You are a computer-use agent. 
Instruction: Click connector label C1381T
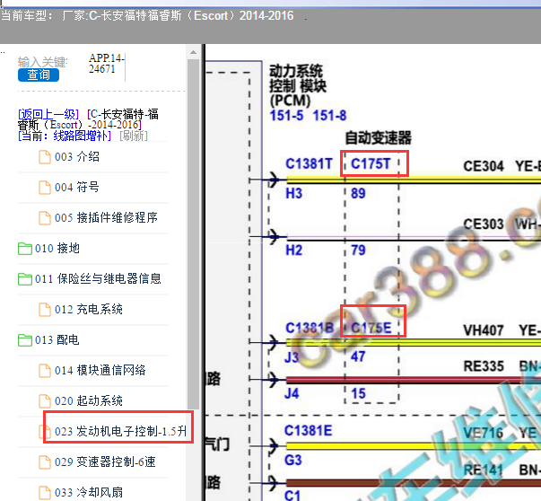309,164
